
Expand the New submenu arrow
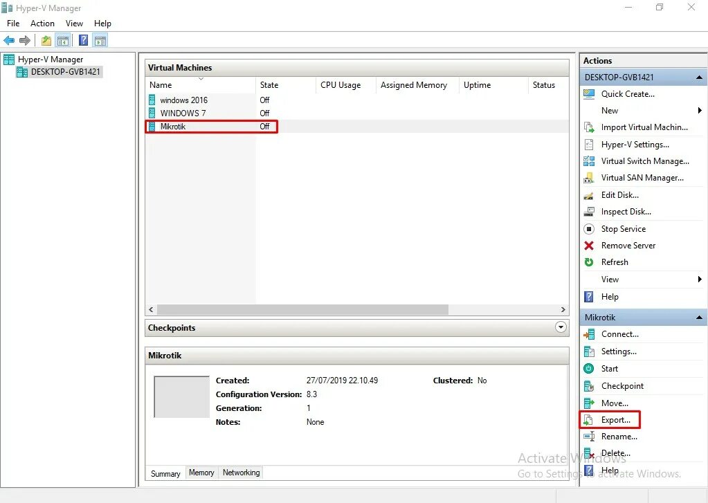700,111
